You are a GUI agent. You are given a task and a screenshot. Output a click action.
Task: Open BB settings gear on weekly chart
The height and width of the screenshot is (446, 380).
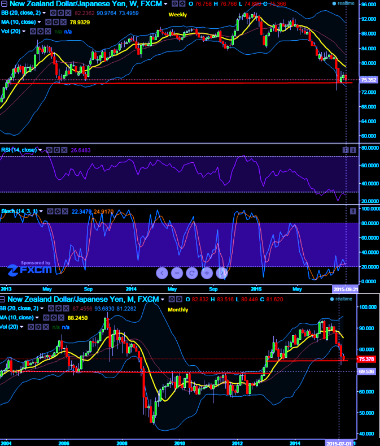point(60,13)
